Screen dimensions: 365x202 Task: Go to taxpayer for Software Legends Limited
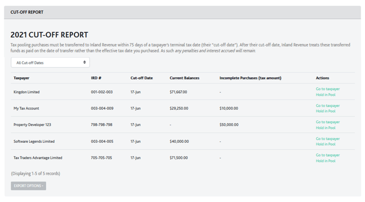point(327,139)
